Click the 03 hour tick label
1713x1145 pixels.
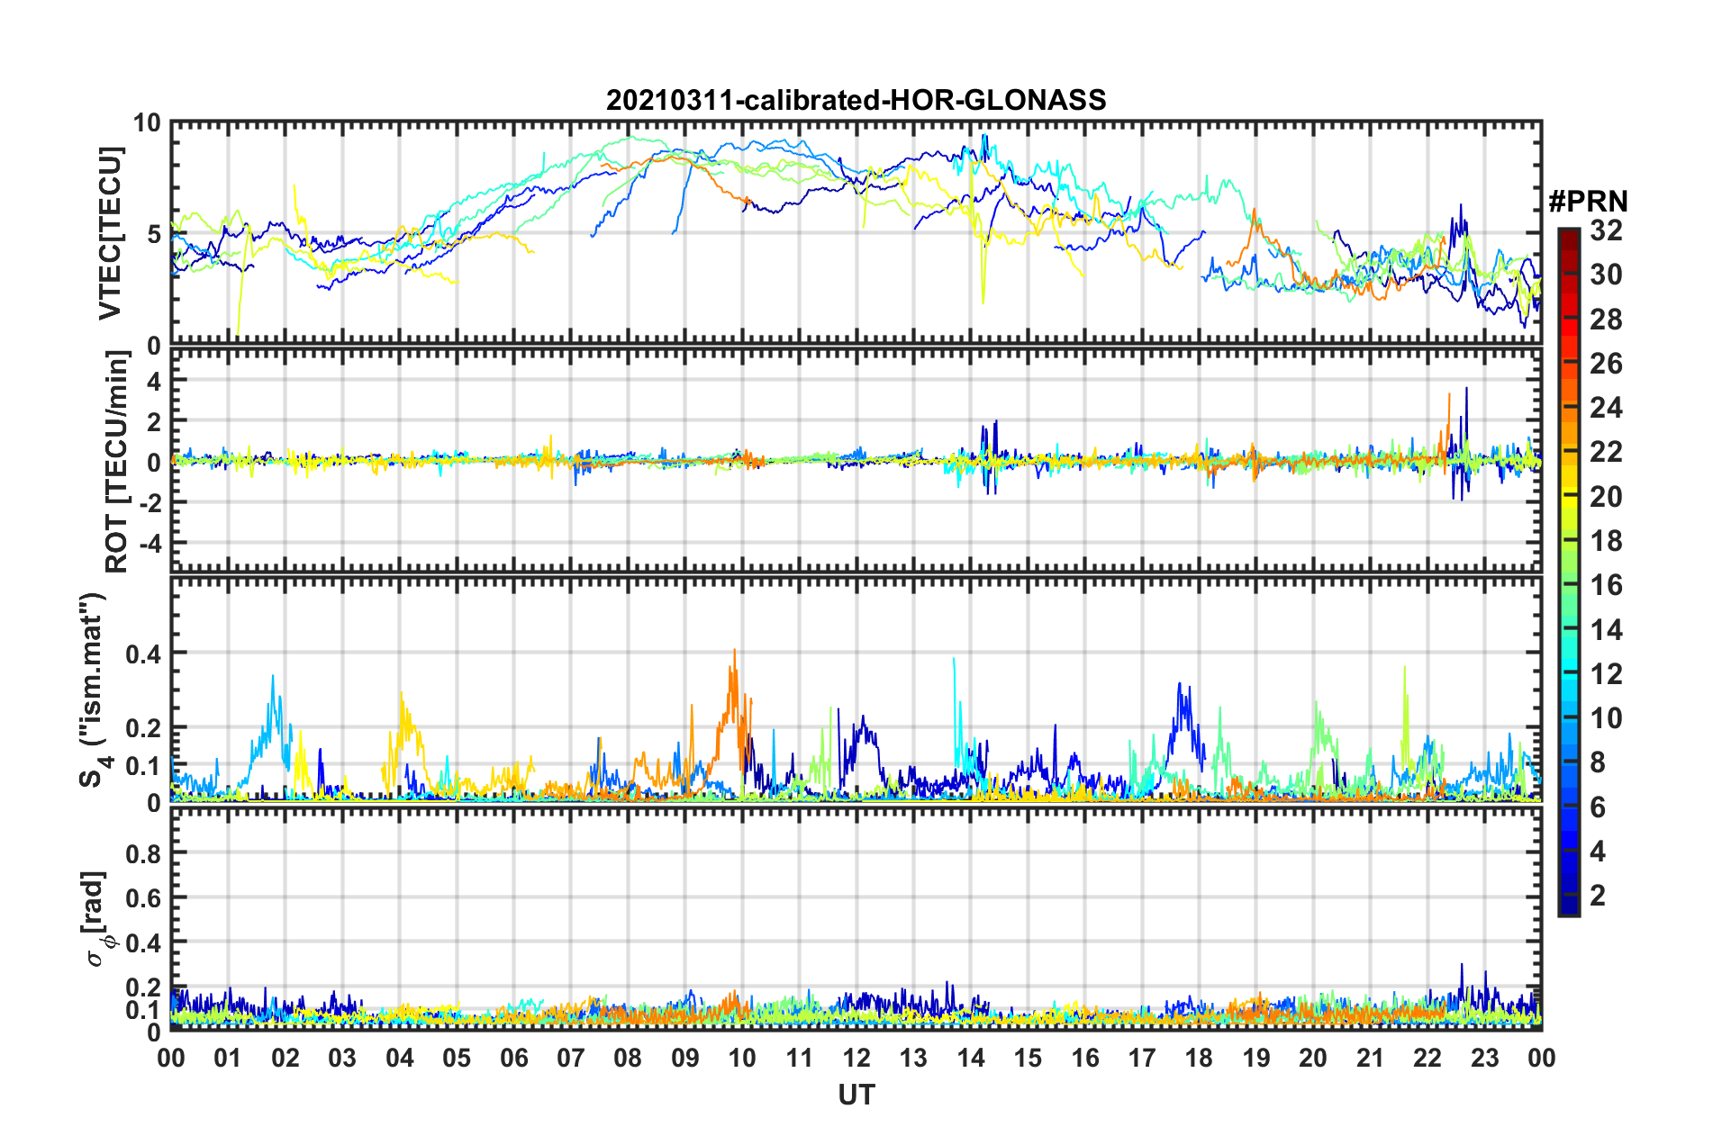tap(342, 1058)
